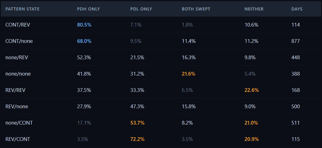Screen dimensions: 322x148
Task: Click the none/none pattern state
Action: (18, 74)
